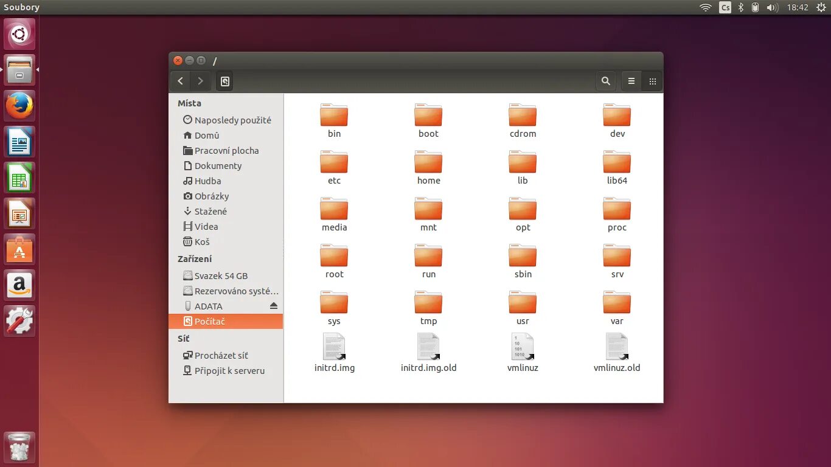The image size is (831, 467).
Task: Open Videa in sidebar
Action: click(x=226, y=227)
